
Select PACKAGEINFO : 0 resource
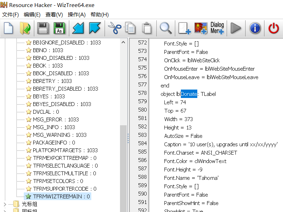pyautogui.click(x=54, y=142)
